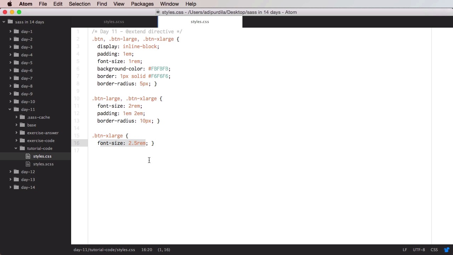Click the project root folder icon
Screen dimensions: 453x255
click(10, 22)
